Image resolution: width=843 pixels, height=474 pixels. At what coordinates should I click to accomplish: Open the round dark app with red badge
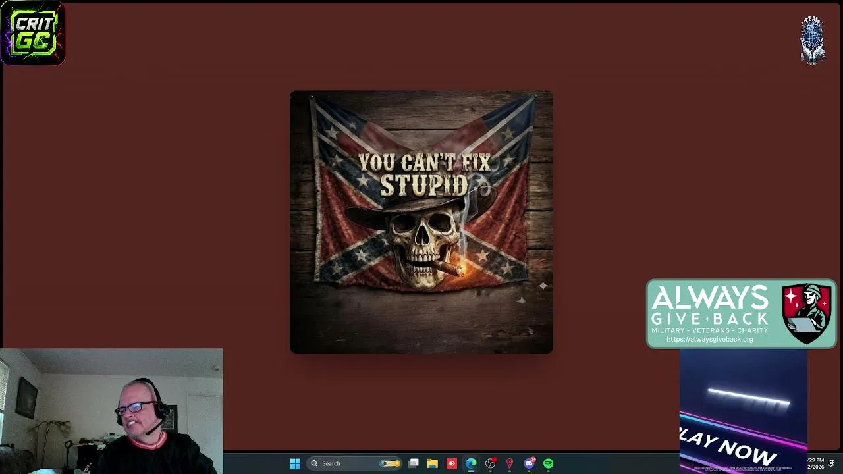tap(490, 463)
